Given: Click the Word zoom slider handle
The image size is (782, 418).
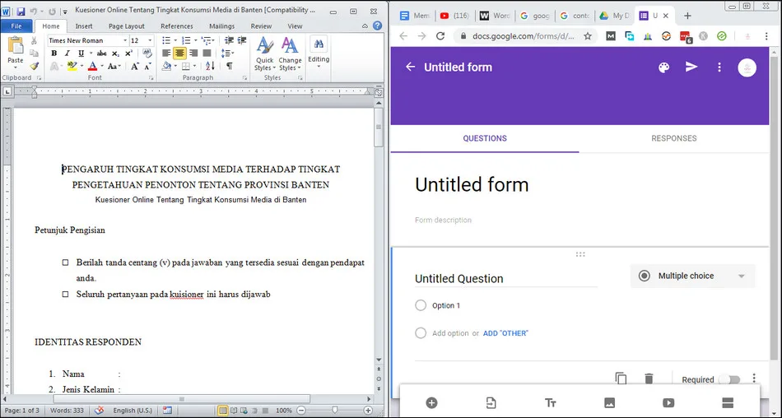Looking at the screenshot, I should (x=334, y=411).
